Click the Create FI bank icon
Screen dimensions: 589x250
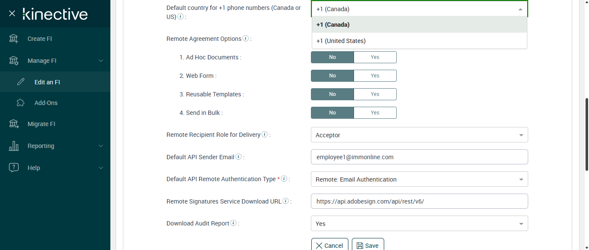(14, 39)
